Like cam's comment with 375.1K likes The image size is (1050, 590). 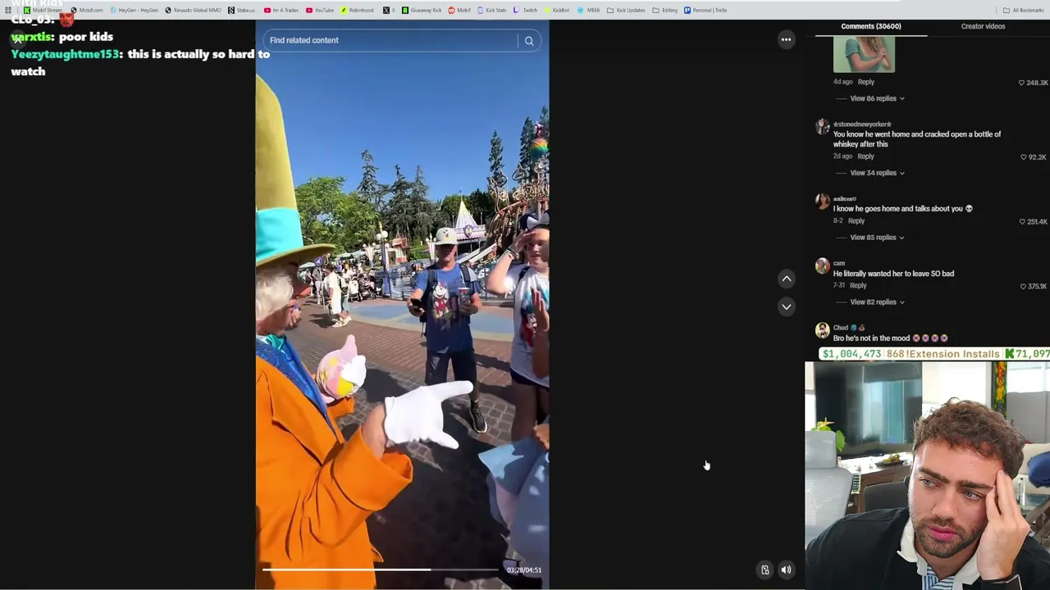(1023, 287)
